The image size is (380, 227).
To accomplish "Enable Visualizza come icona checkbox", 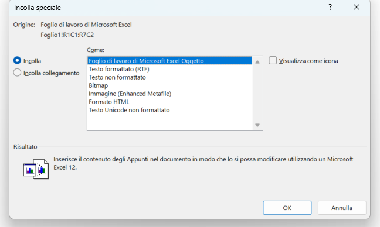I will [x=273, y=60].
